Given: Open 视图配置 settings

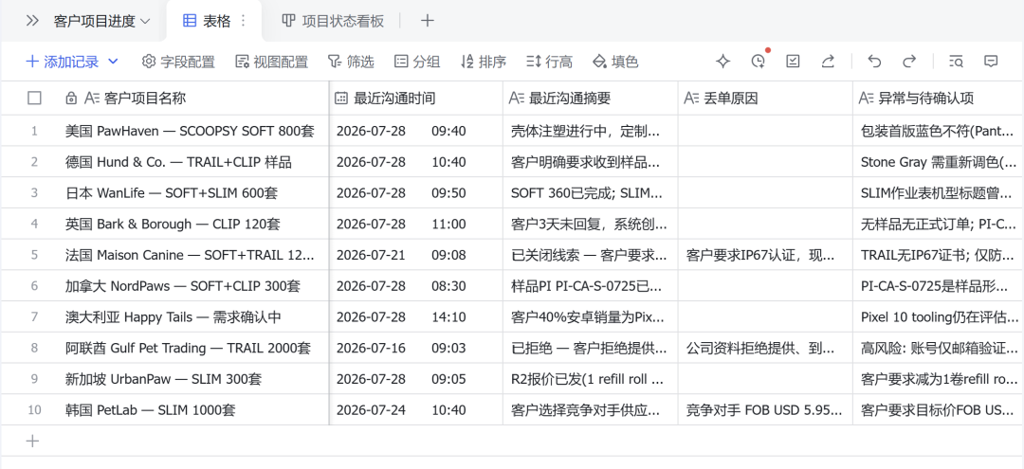Looking at the screenshot, I should 272,62.
